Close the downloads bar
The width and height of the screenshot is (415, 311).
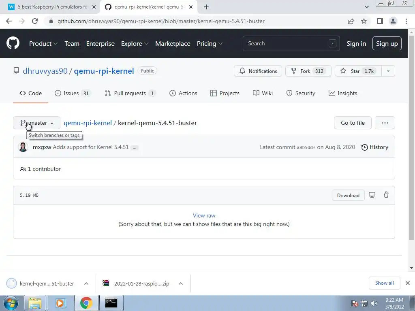(x=408, y=283)
